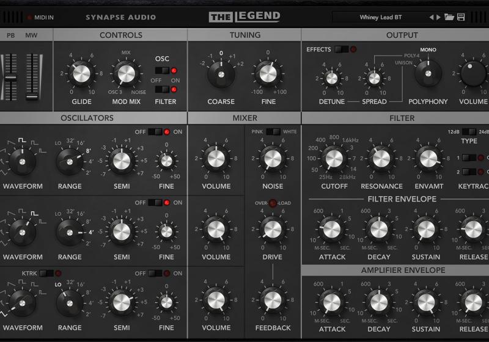Click filter envelope RELEASE knob
489x342 pixels.
[x=473, y=229]
